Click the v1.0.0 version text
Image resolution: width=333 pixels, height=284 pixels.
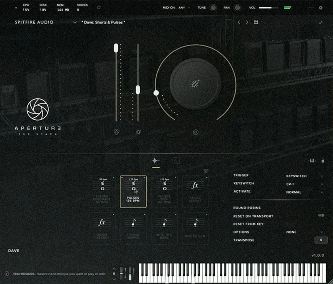[x=318, y=255]
